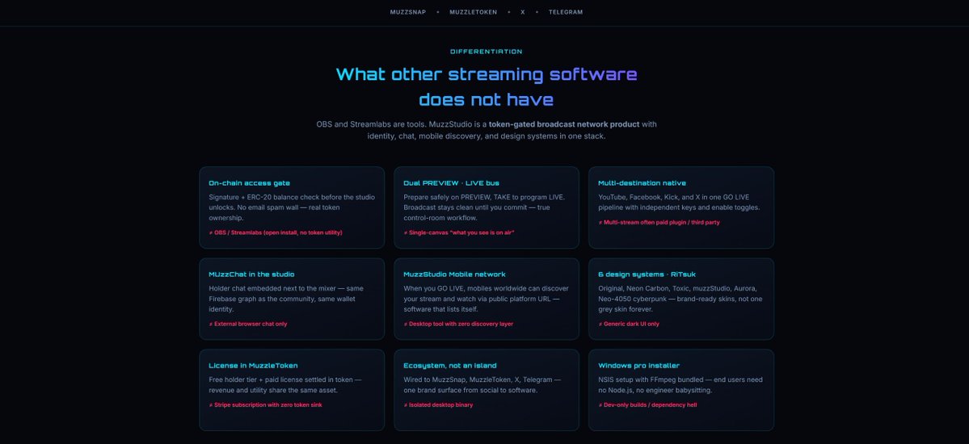
Task: Click the 'Wired to MuzzSnap, MuzzleToken' description
Action: tap(482, 385)
